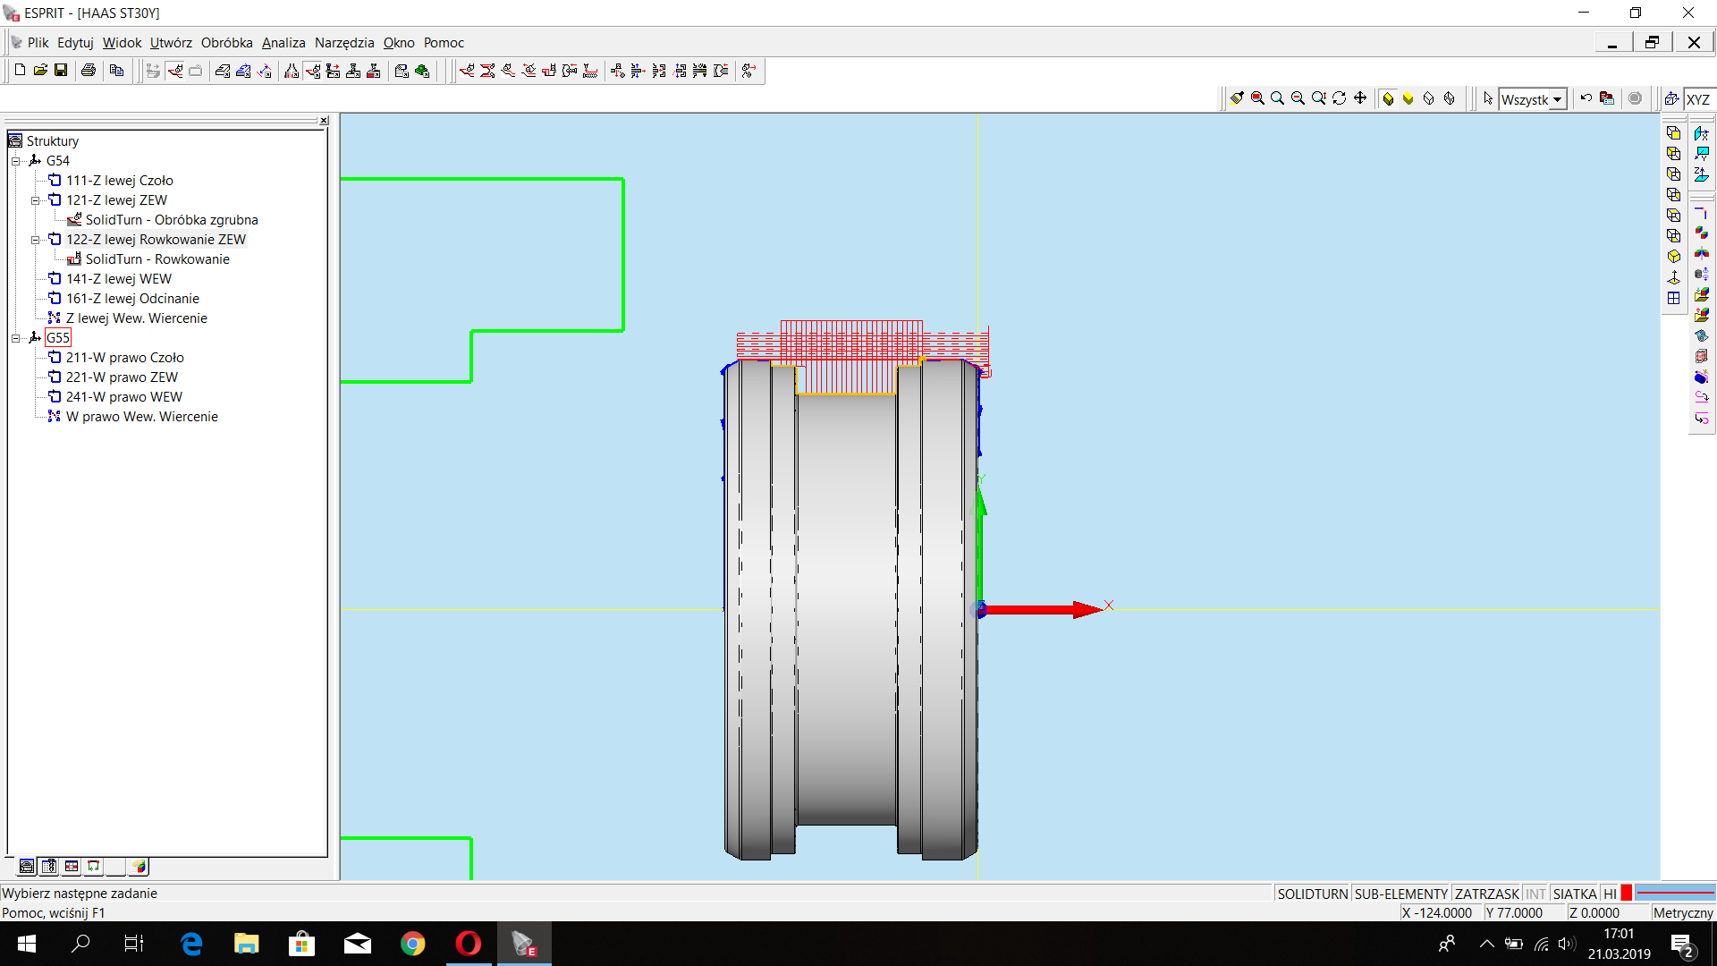
Task: Select SolidTurn - Obróbka zgrubna operation
Action: [172, 220]
